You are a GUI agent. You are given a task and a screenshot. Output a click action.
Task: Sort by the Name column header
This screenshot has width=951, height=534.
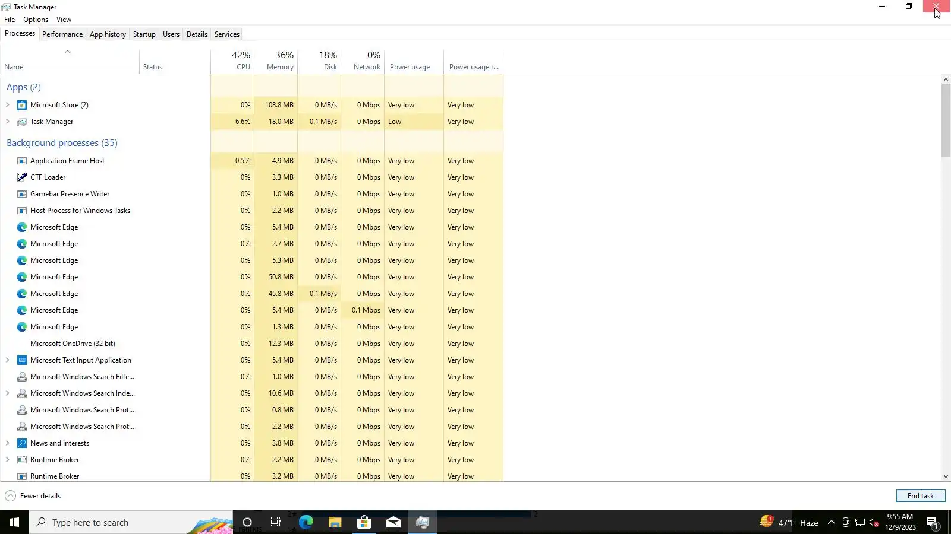[x=70, y=61]
